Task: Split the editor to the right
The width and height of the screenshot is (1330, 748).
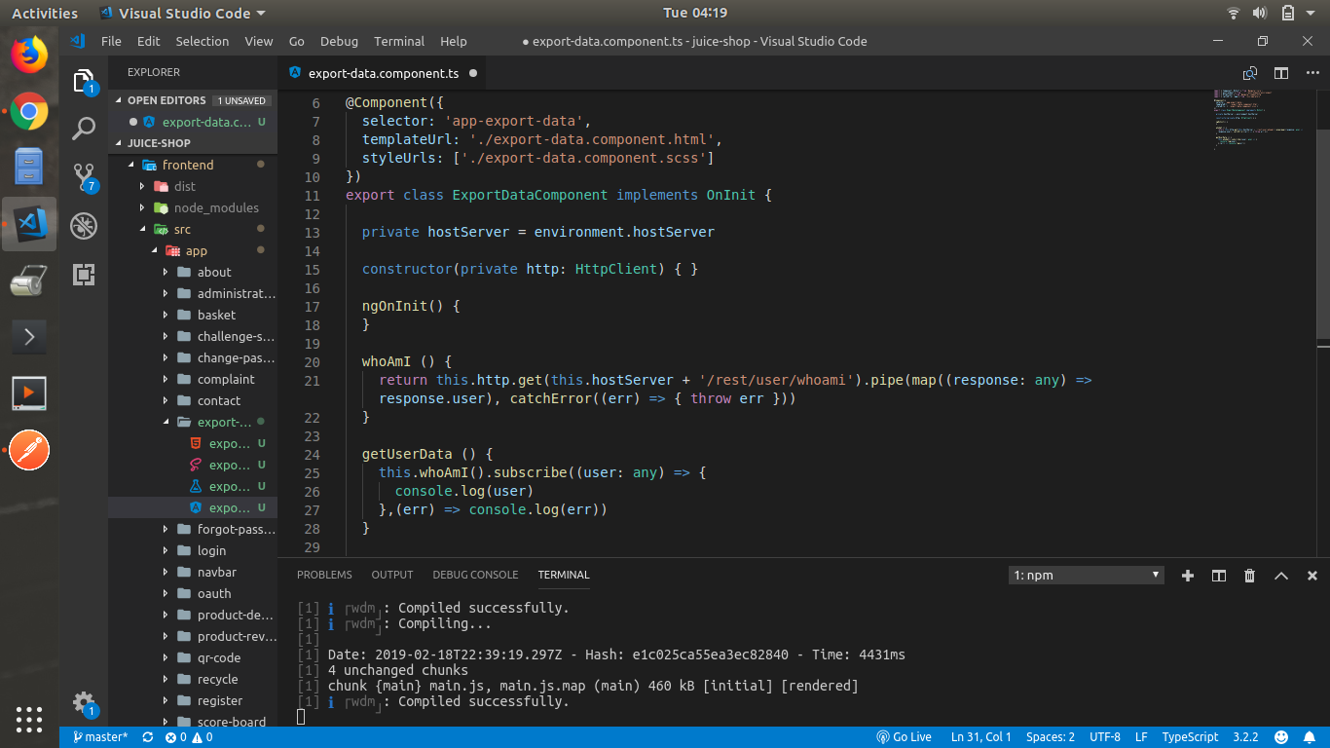Action: tap(1281, 73)
